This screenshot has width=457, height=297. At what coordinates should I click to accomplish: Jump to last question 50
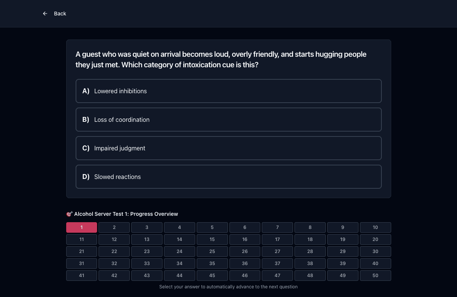(x=375, y=276)
